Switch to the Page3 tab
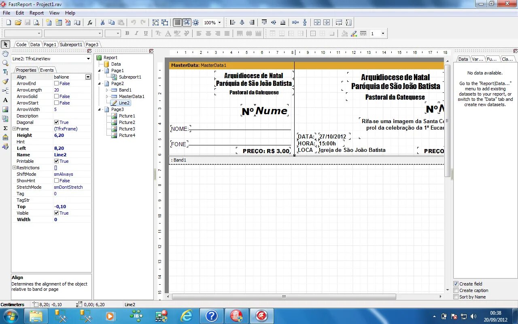The image size is (518, 324). pos(92,45)
